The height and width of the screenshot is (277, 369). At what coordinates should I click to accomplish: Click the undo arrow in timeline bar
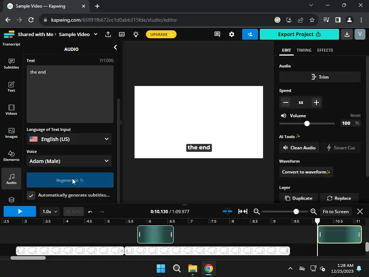(90, 212)
